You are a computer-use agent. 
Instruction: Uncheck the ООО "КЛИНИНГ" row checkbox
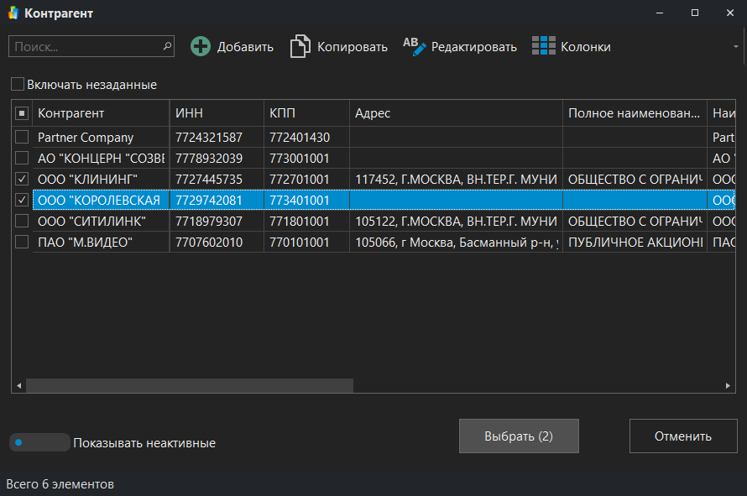[x=22, y=180]
